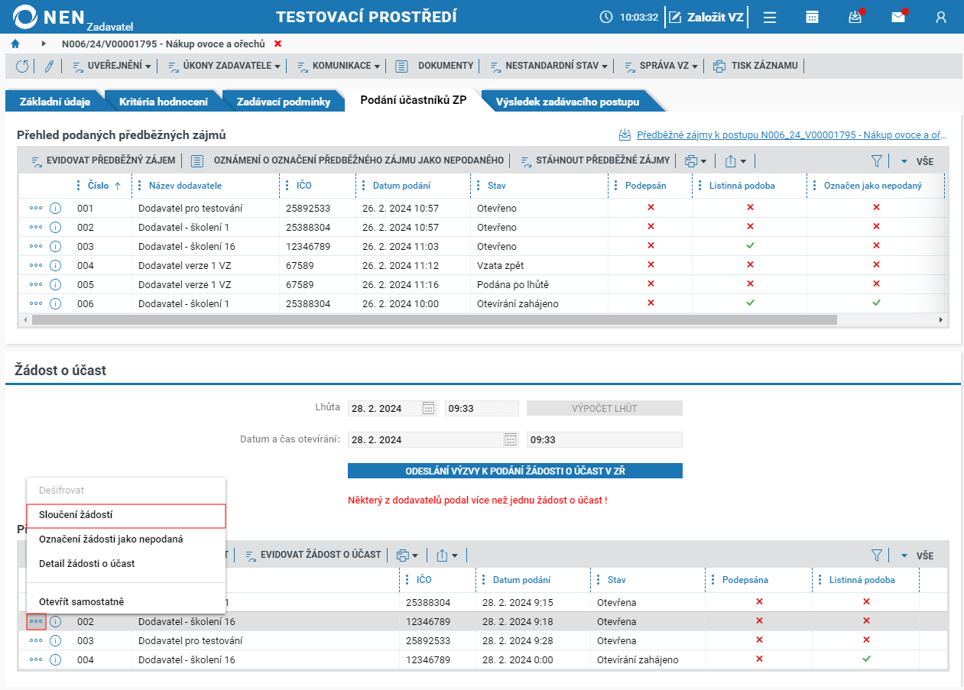Click the Lhůta date field
This screenshot has width=964, height=690.
[385, 408]
